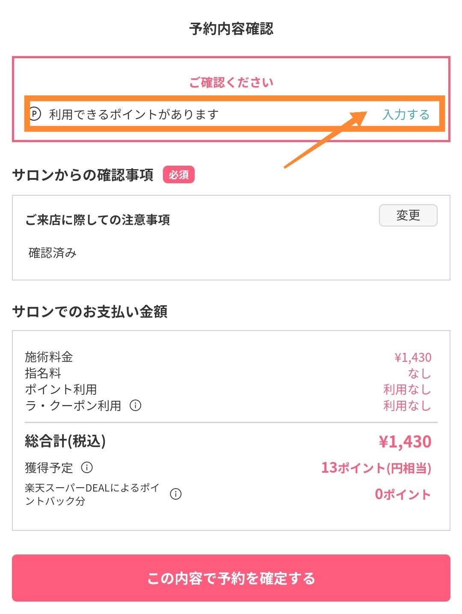Open info icon beside ラ・クーポン利用
Viewport: 462px width, 614px height.
point(136,405)
